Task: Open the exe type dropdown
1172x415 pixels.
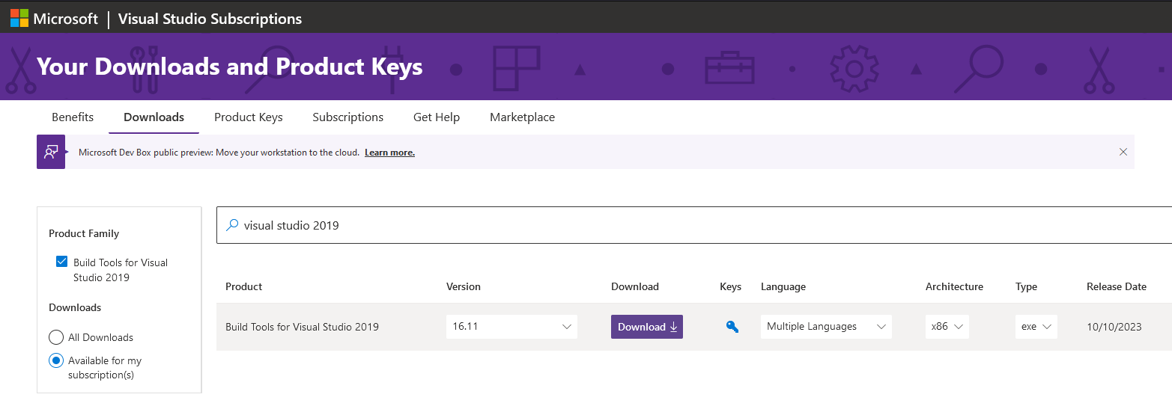Action: point(1036,327)
